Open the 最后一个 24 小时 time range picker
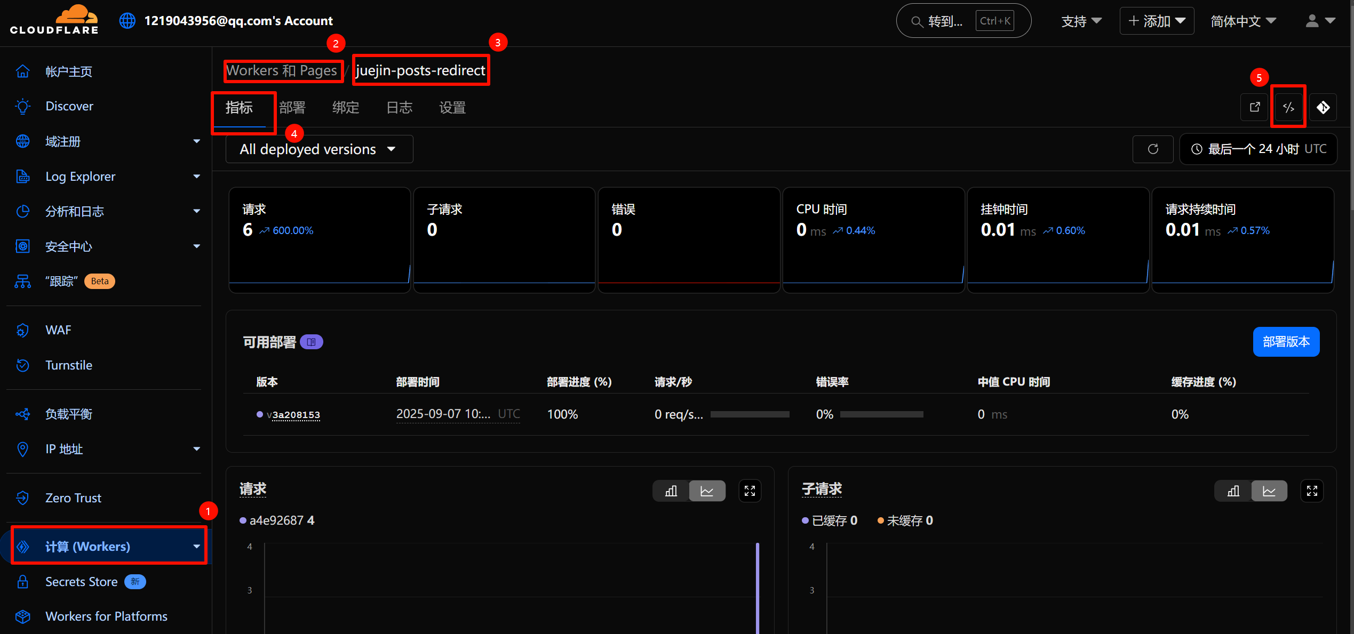1354x634 pixels. point(1258,149)
